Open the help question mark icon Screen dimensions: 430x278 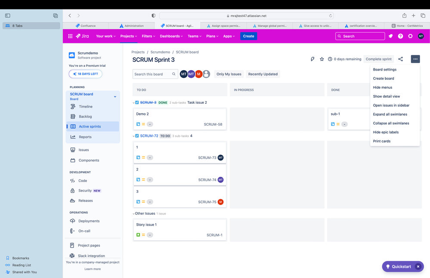[x=400, y=36]
